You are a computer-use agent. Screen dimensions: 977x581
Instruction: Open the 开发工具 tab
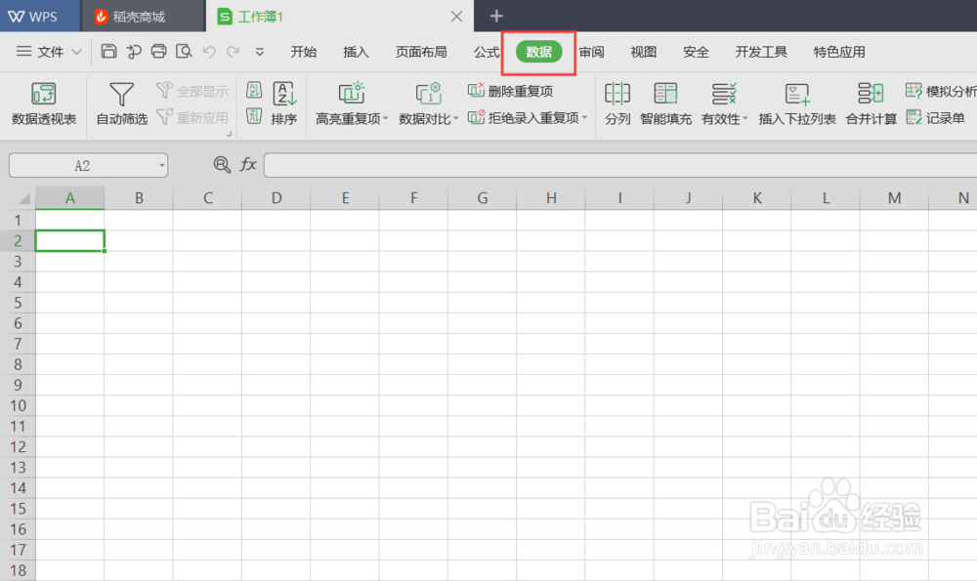(x=761, y=52)
